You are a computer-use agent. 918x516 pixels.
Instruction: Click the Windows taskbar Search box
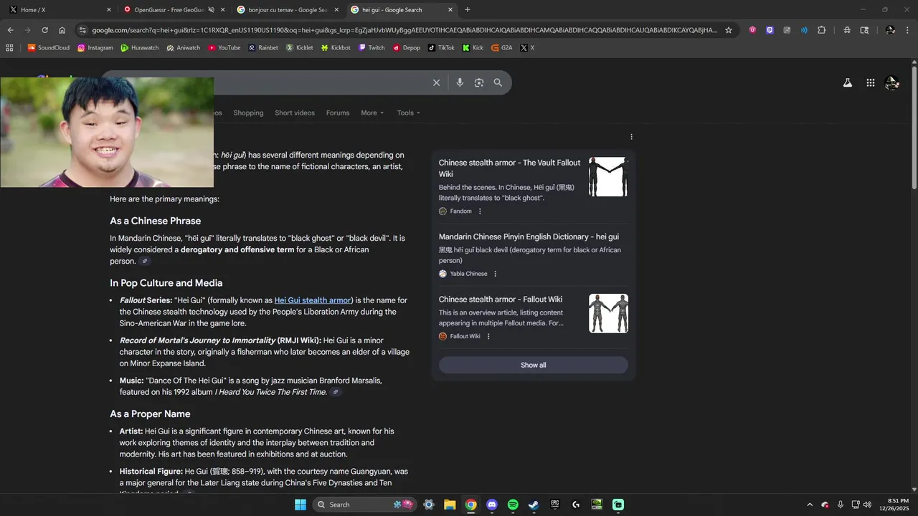(x=365, y=505)
